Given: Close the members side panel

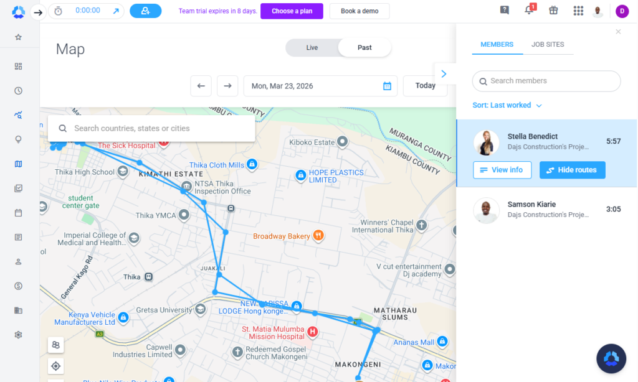Looking at the screenshot, I should pos(618,32).
